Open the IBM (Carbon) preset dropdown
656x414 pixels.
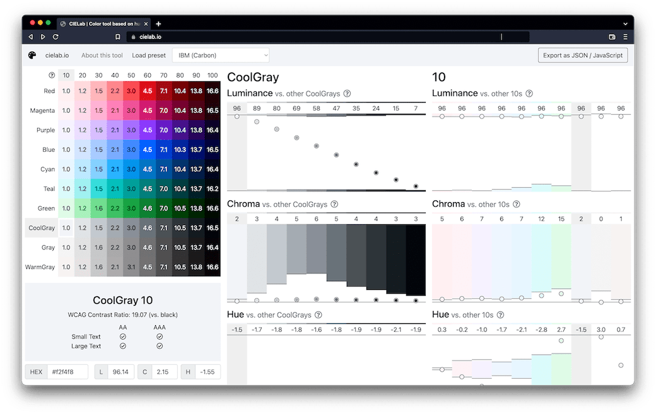(221, 55)
